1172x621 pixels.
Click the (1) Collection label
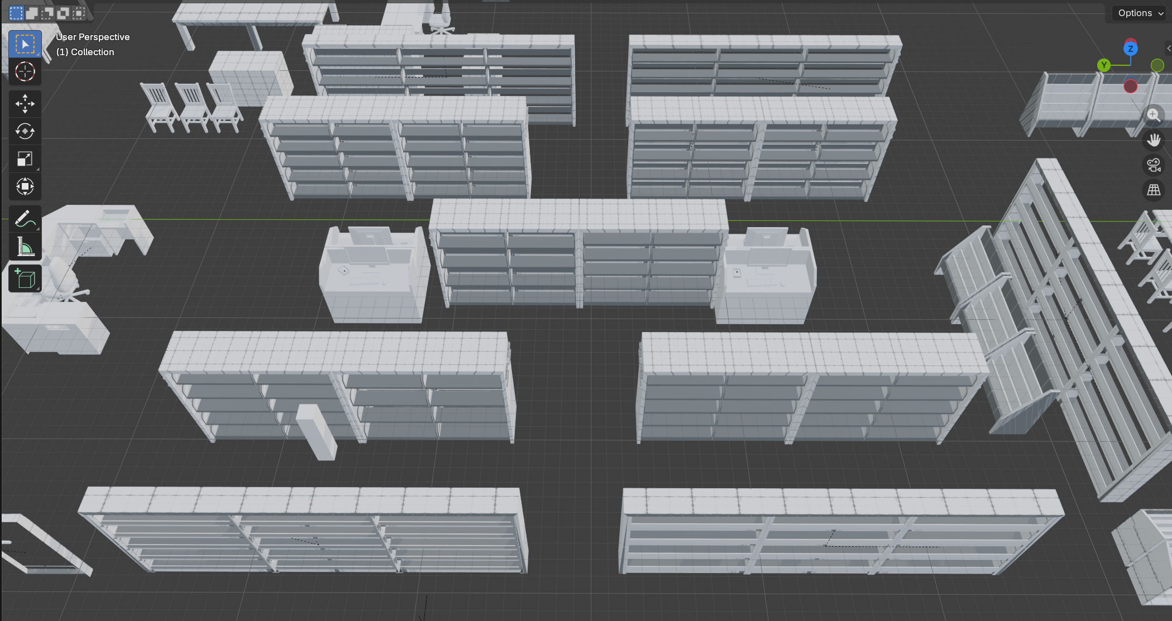click(85, 52)
